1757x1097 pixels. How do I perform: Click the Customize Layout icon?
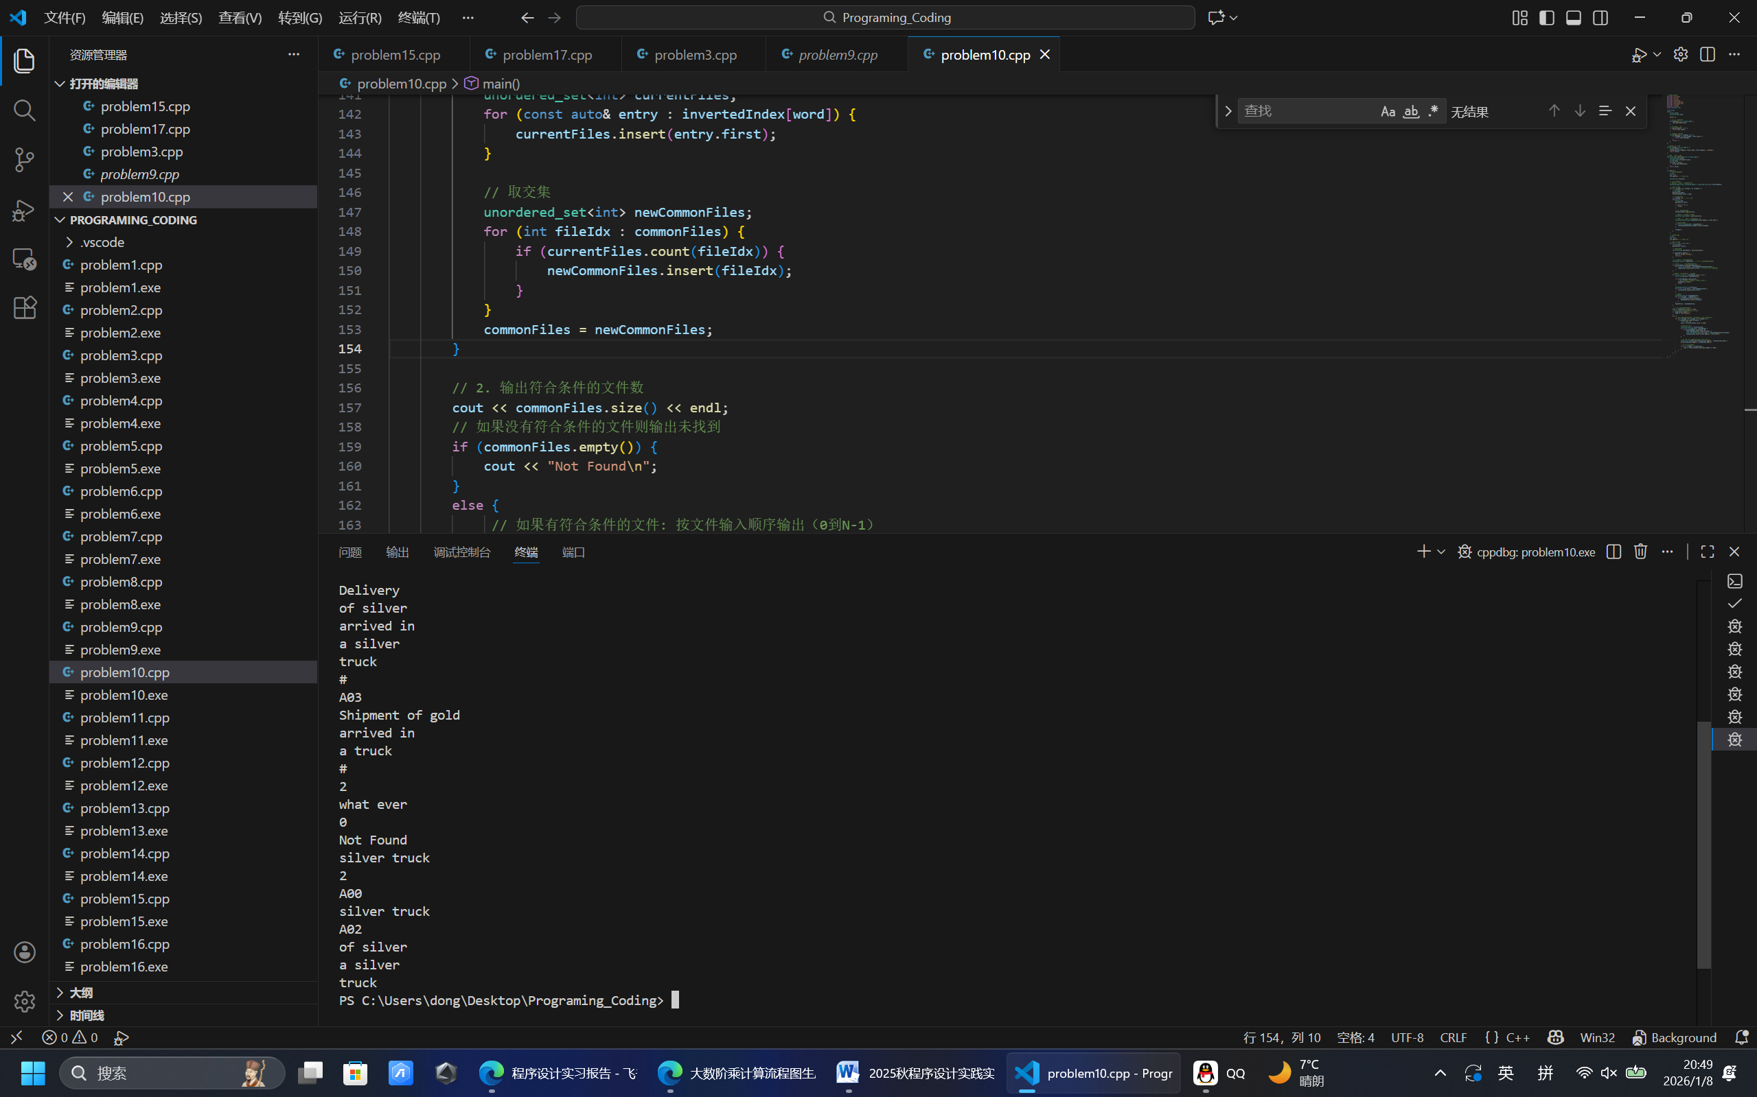pyautogui.click(x=1519, y=17)
